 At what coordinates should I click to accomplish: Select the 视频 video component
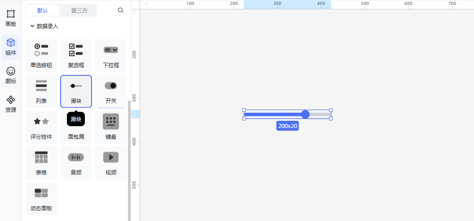(111, 163)
